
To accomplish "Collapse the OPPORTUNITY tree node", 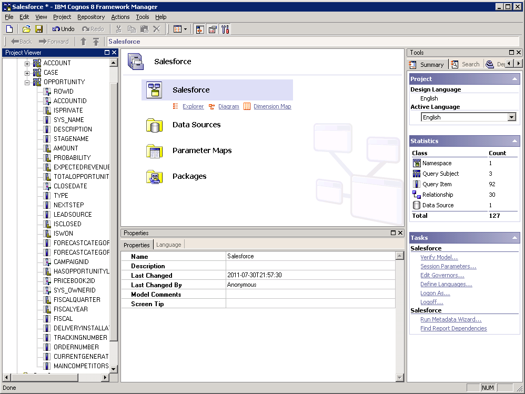I will click(x=27, y=82).
